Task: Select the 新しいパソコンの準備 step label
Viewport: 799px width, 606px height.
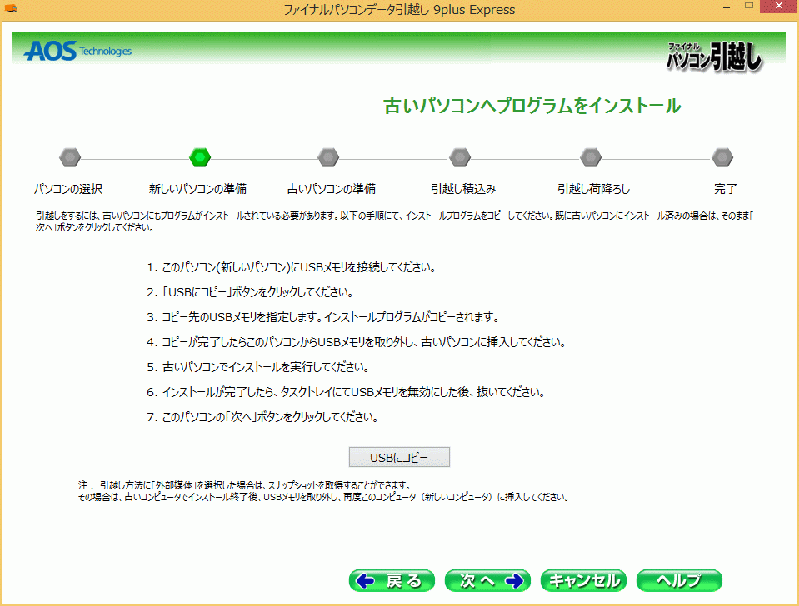Action: point(197,189)
